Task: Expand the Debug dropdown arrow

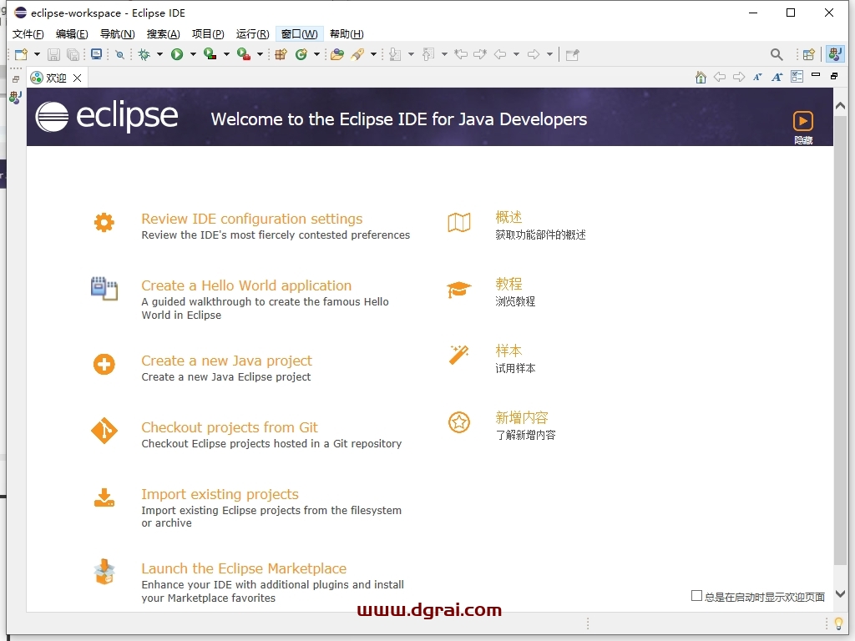Action: click(x=159, y=54)
